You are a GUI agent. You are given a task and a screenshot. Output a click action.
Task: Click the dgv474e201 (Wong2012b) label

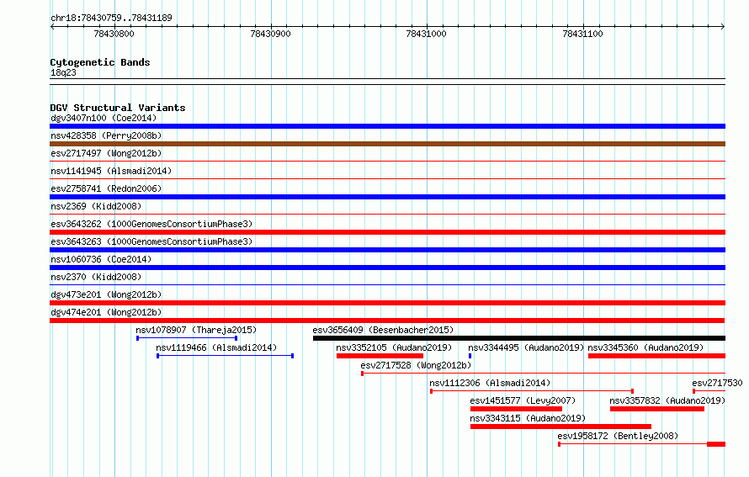tap(106, 312)
